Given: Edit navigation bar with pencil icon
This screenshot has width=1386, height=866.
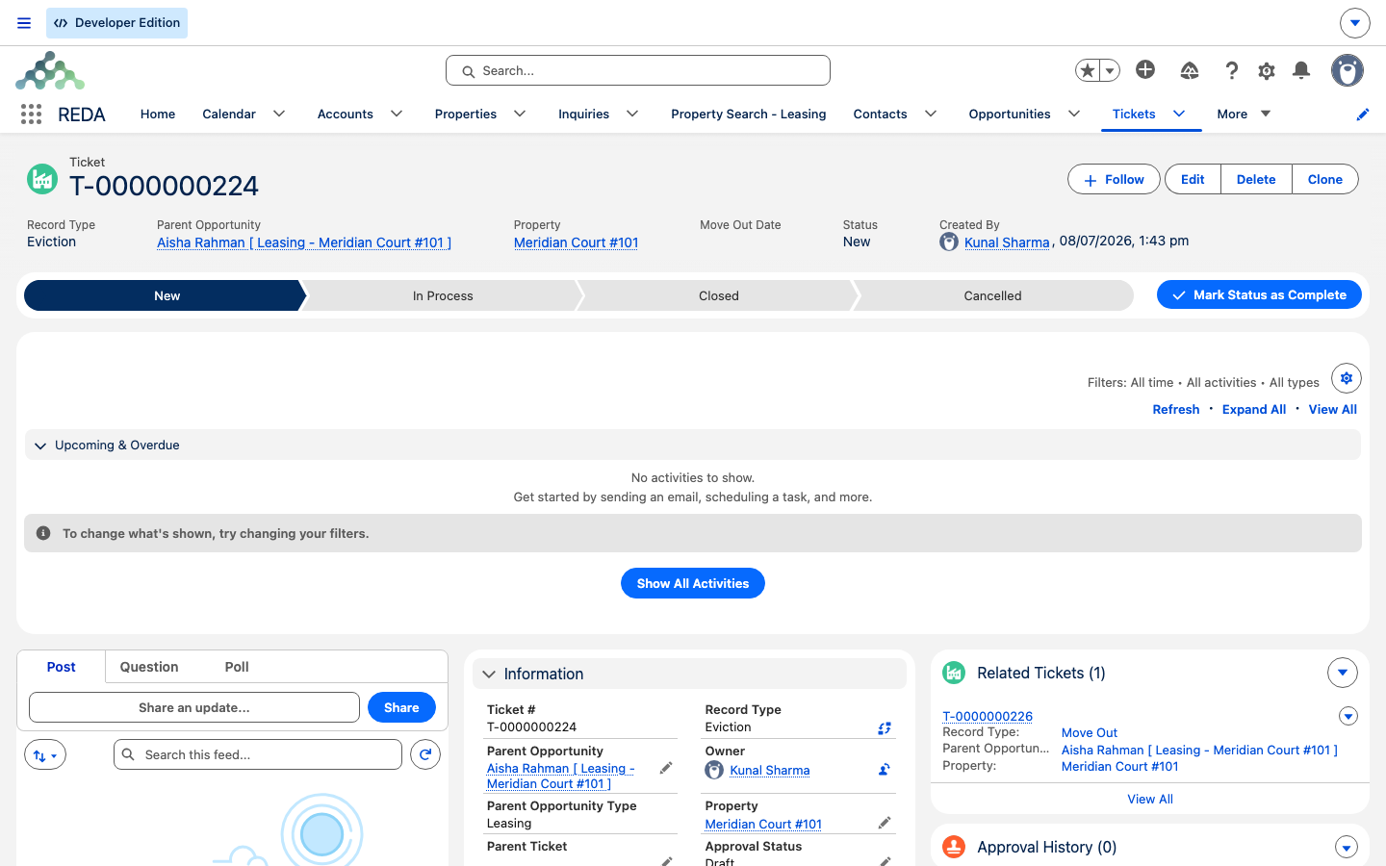Looking at the screenshot, I should click(x=1362, y=115).
